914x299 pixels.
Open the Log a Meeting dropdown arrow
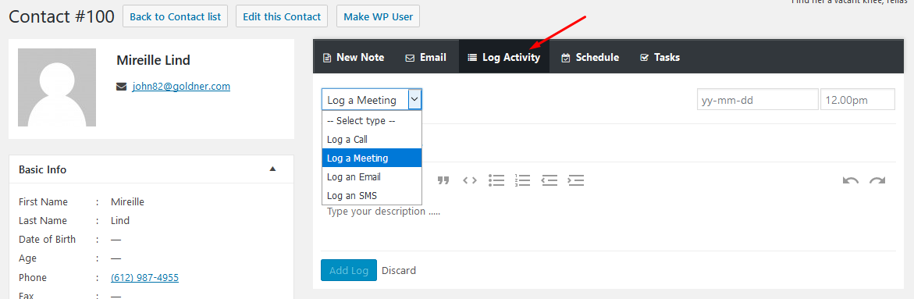pyautogui.click(x=414, y=100)
